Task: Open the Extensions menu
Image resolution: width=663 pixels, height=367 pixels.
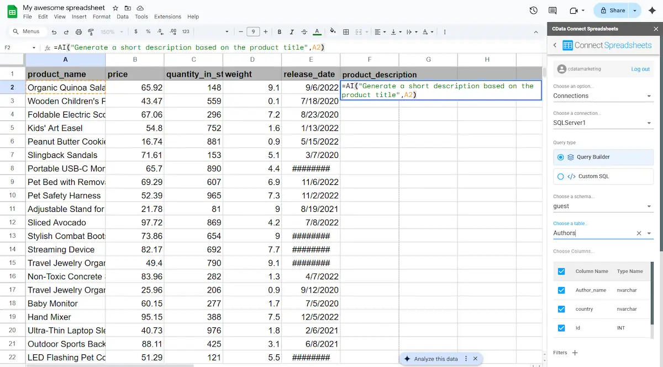Action: click(167, 17)
